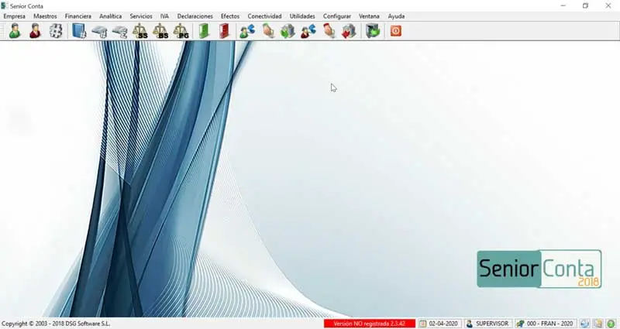Viewport: 620px width, 329px height.
Task: Minimize the Senior Conta window
Action: click(x=563, y=5)
